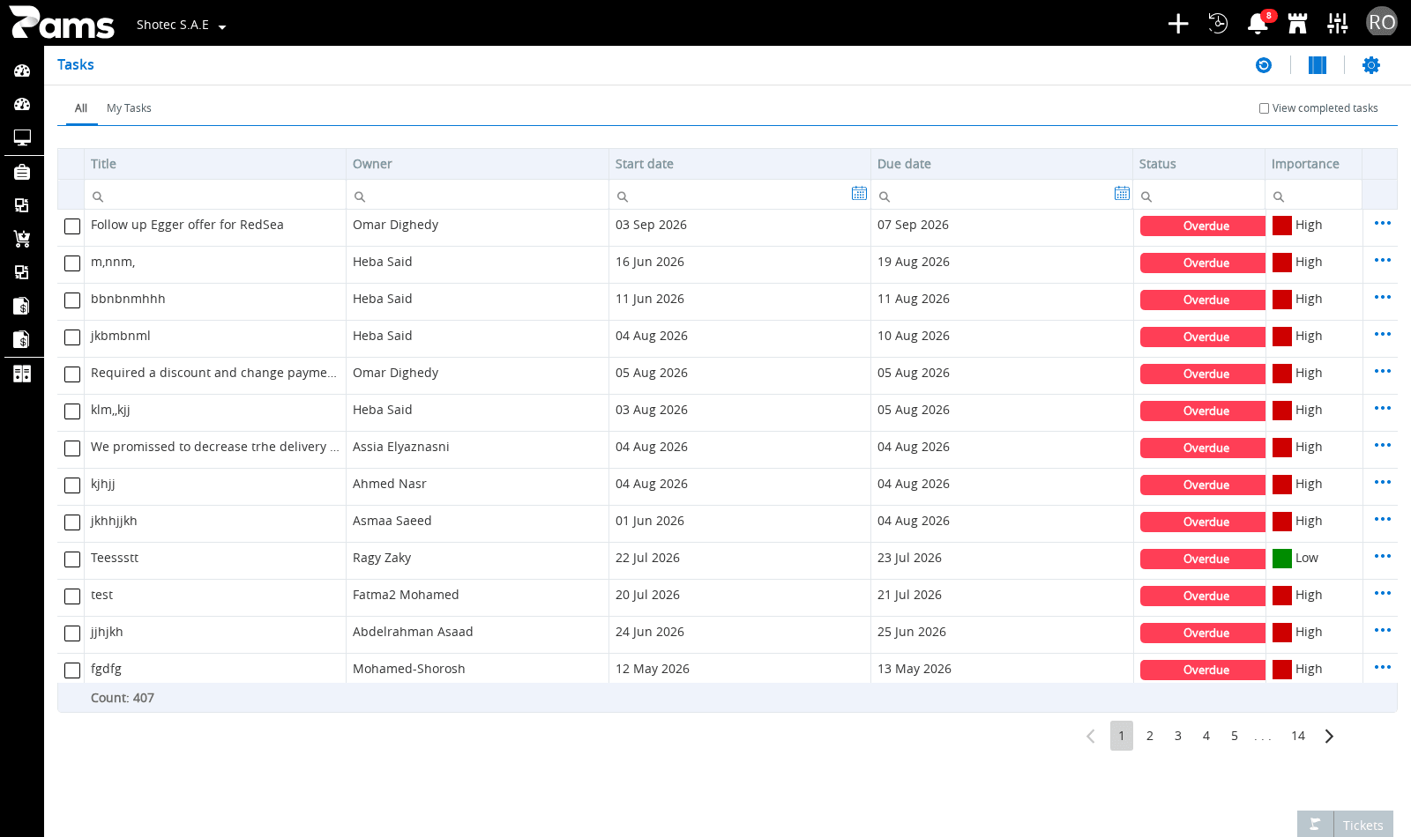Open the notifications bell icon
The width and height of the screenshot is (1411, 837).
click(1258, 24)
